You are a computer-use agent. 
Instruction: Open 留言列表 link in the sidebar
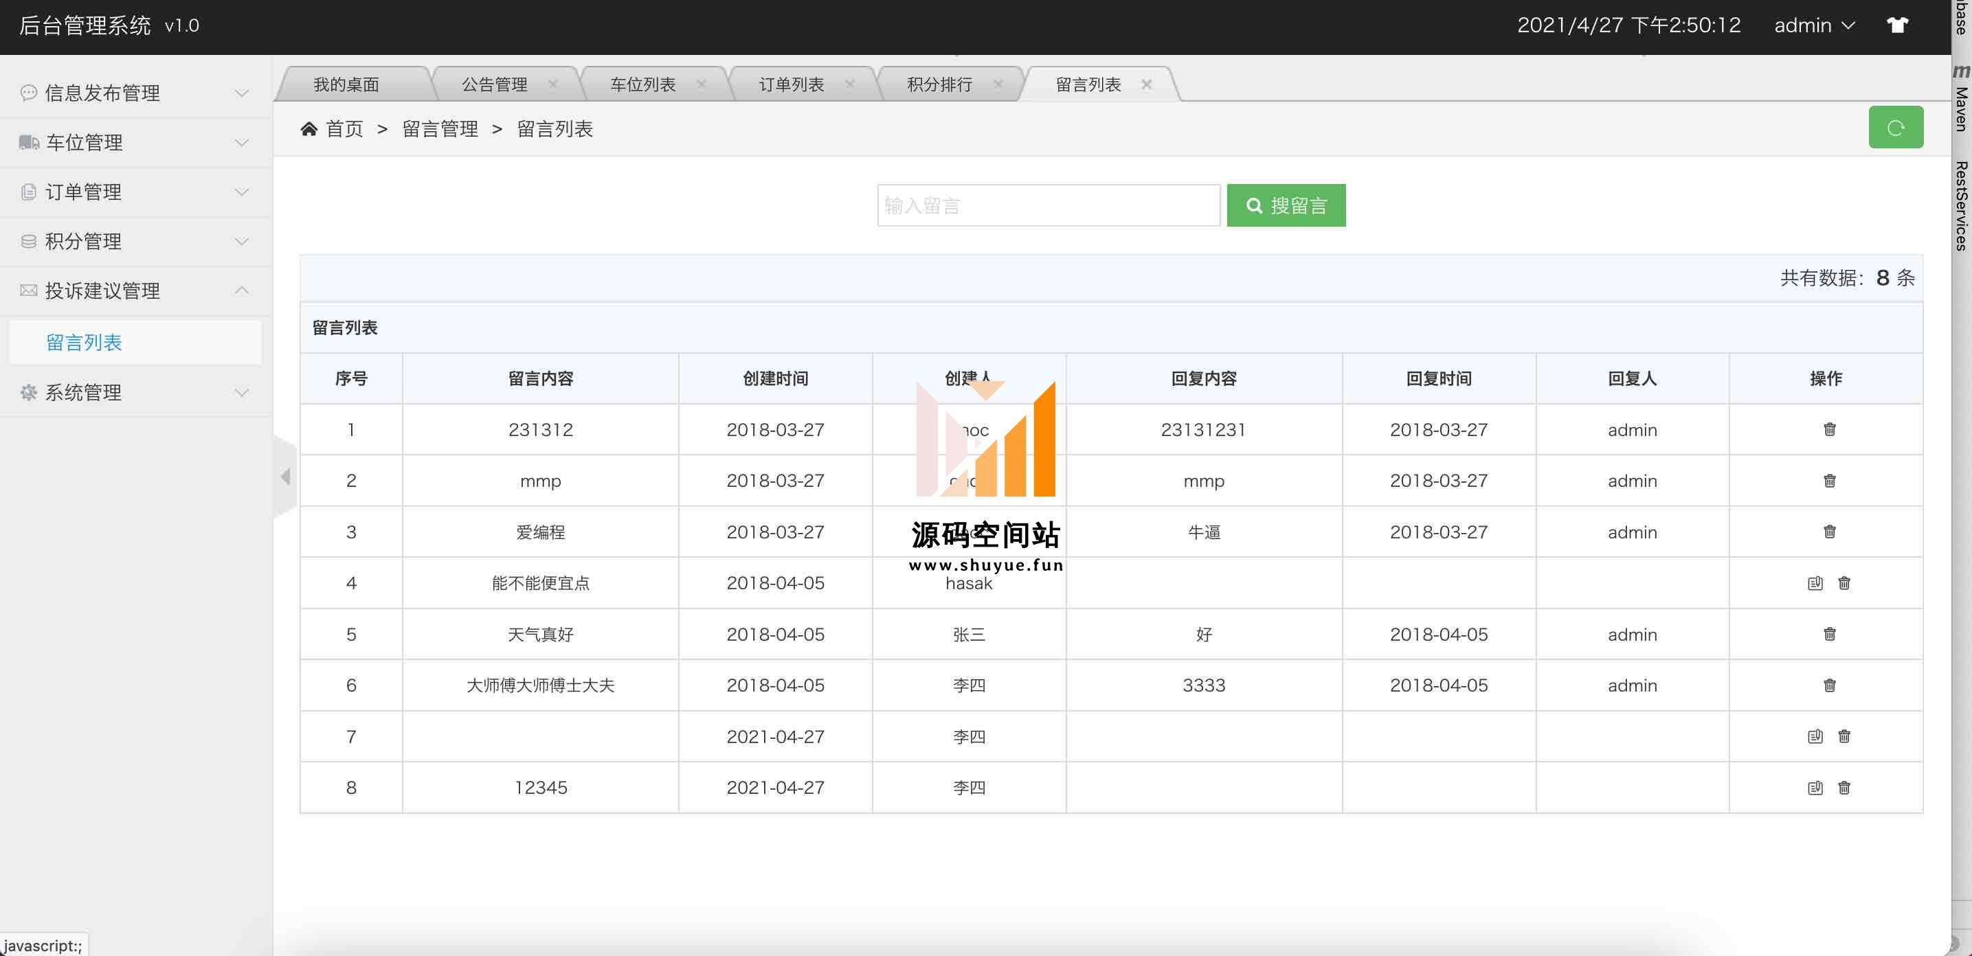click(85, 342)
